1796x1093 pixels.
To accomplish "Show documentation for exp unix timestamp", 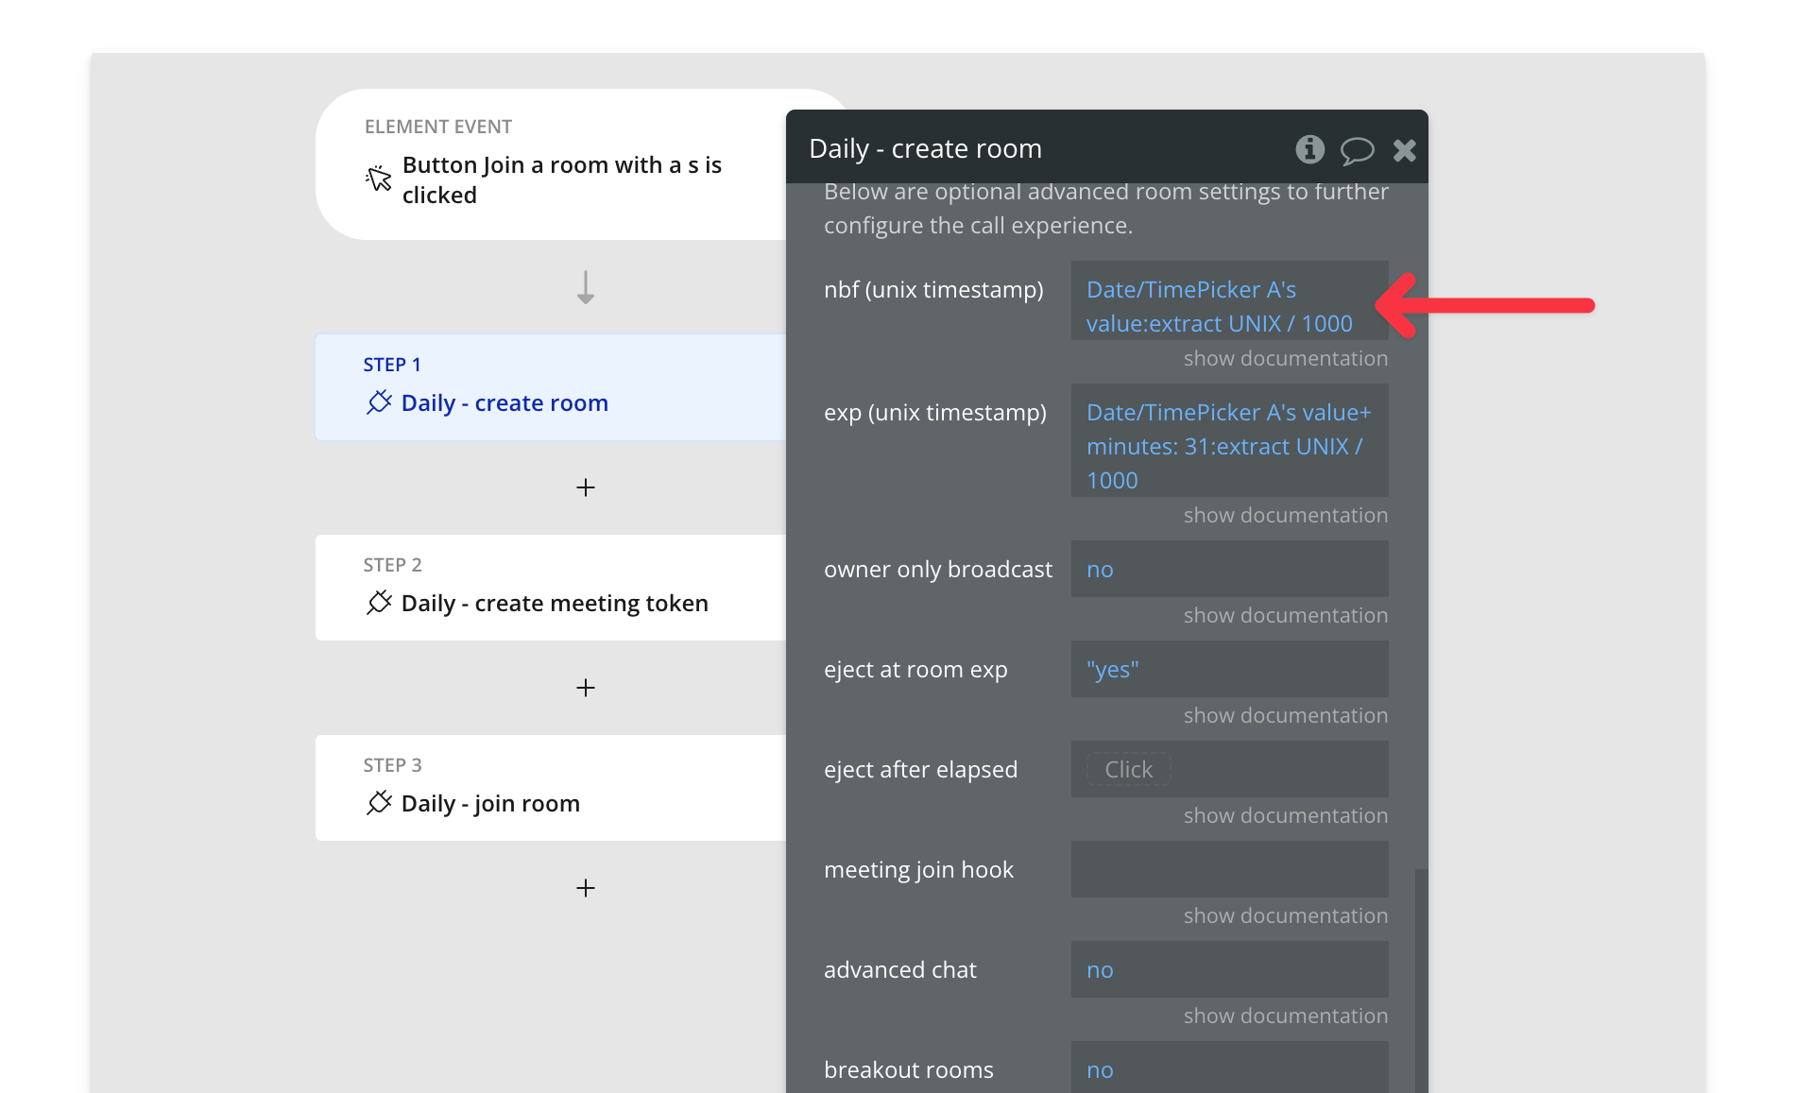I will pyautogui.click(x=1285, y=516).
